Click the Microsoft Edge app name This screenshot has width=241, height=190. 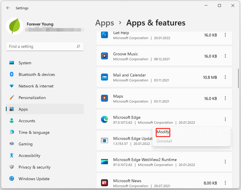[127, 117]
